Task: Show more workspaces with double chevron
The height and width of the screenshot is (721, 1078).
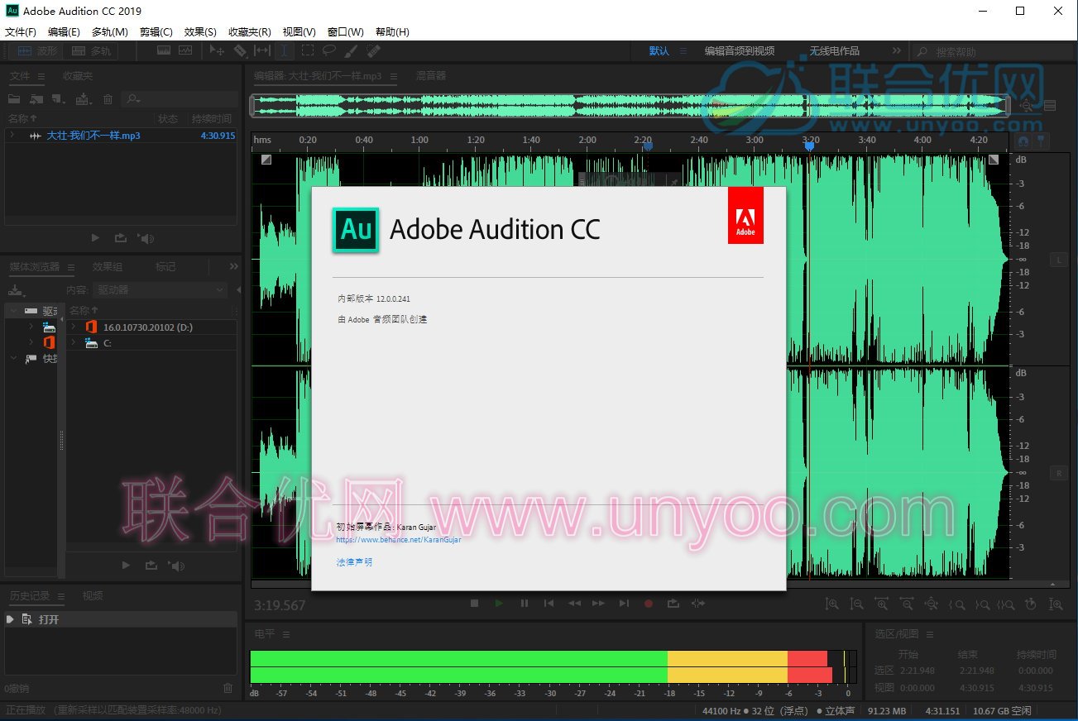Action: coord(896,51)
